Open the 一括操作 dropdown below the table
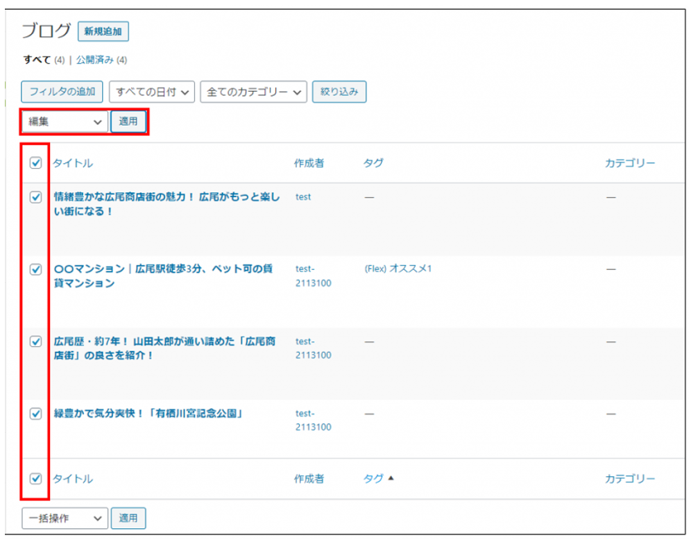This screenshot has width=691, height=540. tap(65, 518)
